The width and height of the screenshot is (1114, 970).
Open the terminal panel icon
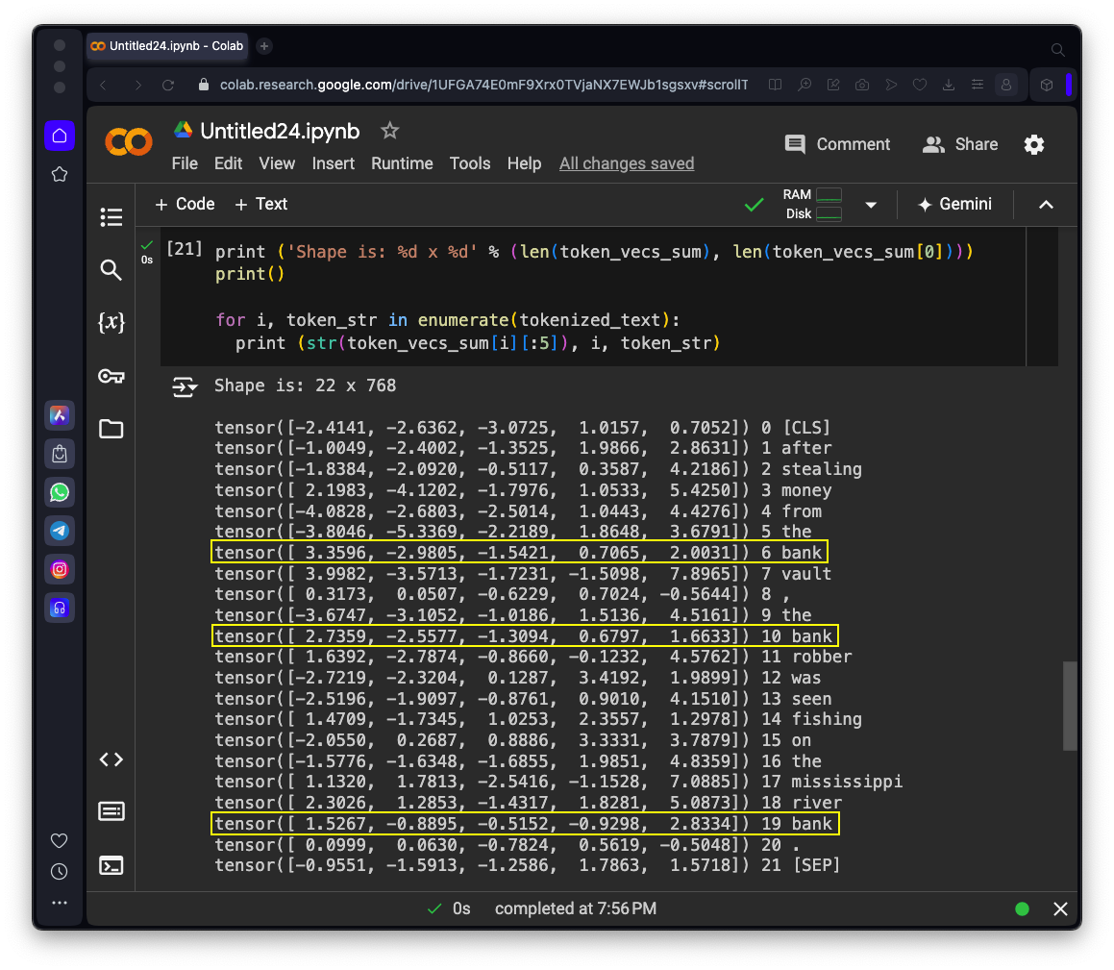pyautogui.click(x=111, y=865)
